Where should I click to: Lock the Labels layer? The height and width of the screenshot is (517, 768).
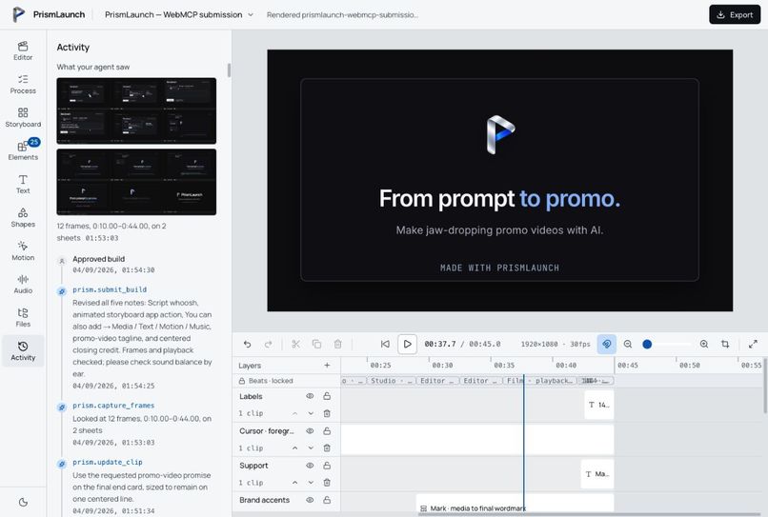tap(327, 396)
